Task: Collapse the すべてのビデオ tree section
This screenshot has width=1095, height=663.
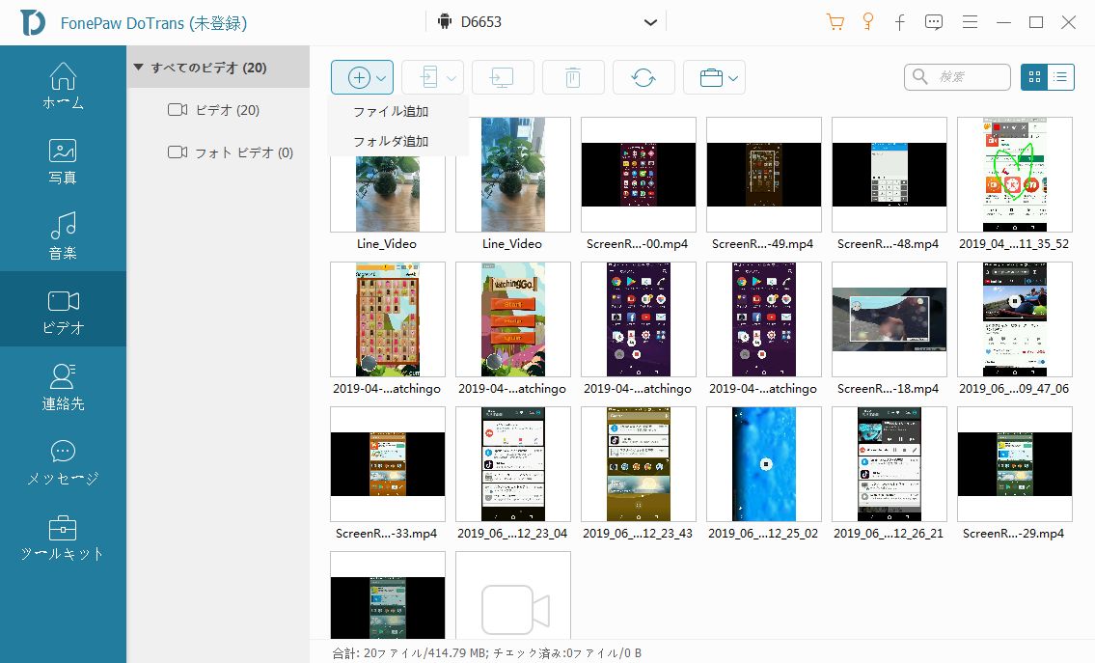Action: click(139, 68)
